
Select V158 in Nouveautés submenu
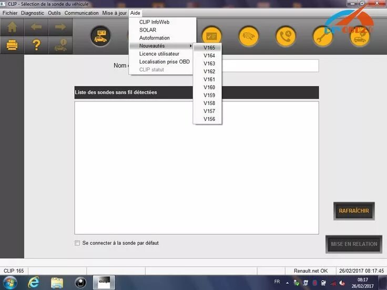pyautogui.click(x=208, y=103)
